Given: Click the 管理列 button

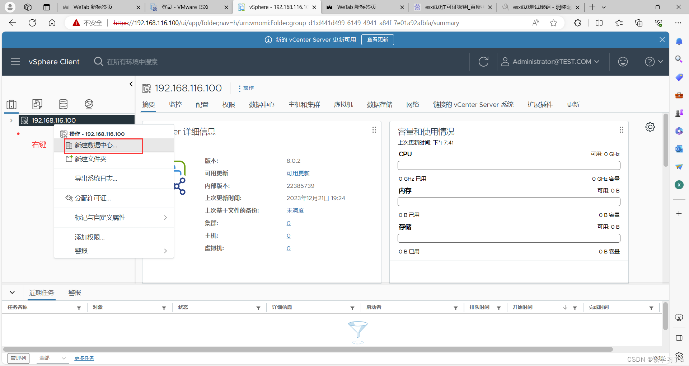Looking at the screenshot, I should (x=18, y=358).
